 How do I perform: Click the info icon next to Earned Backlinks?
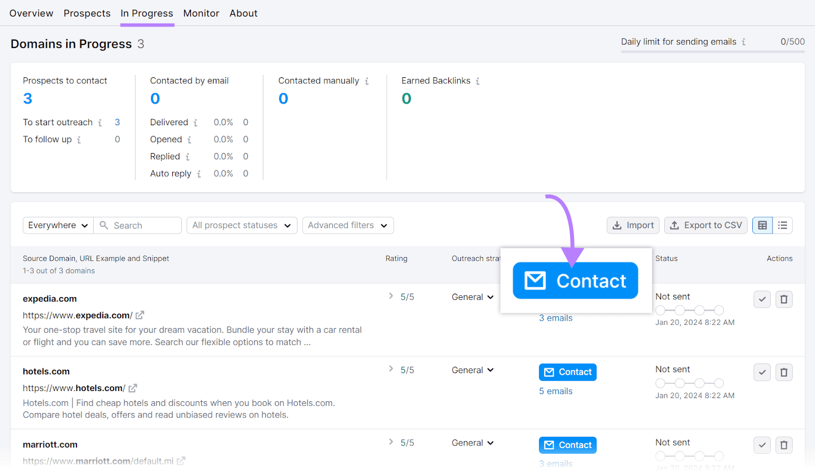(x=478, y=80)
